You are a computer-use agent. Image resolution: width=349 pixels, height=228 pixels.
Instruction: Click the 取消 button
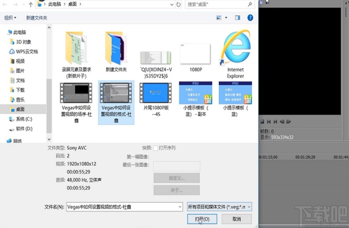point(237,219)
